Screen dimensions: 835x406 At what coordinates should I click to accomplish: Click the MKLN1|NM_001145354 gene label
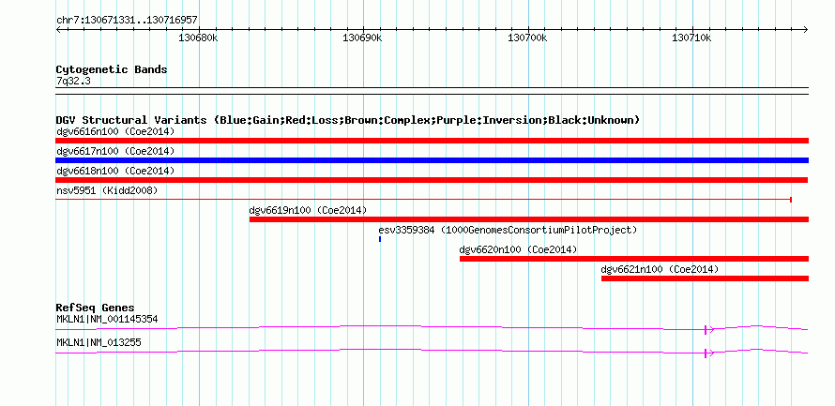pos(107,319)
